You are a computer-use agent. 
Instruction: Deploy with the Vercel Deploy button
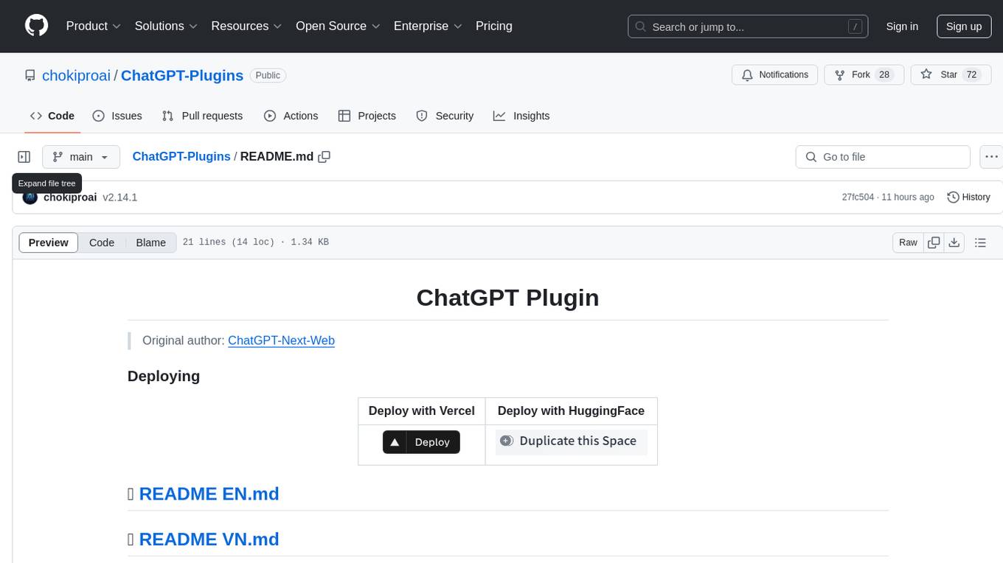[421, 442]
